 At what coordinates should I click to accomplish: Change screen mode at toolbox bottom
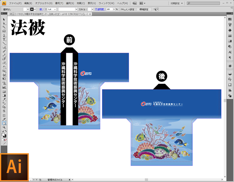point(4,143)
